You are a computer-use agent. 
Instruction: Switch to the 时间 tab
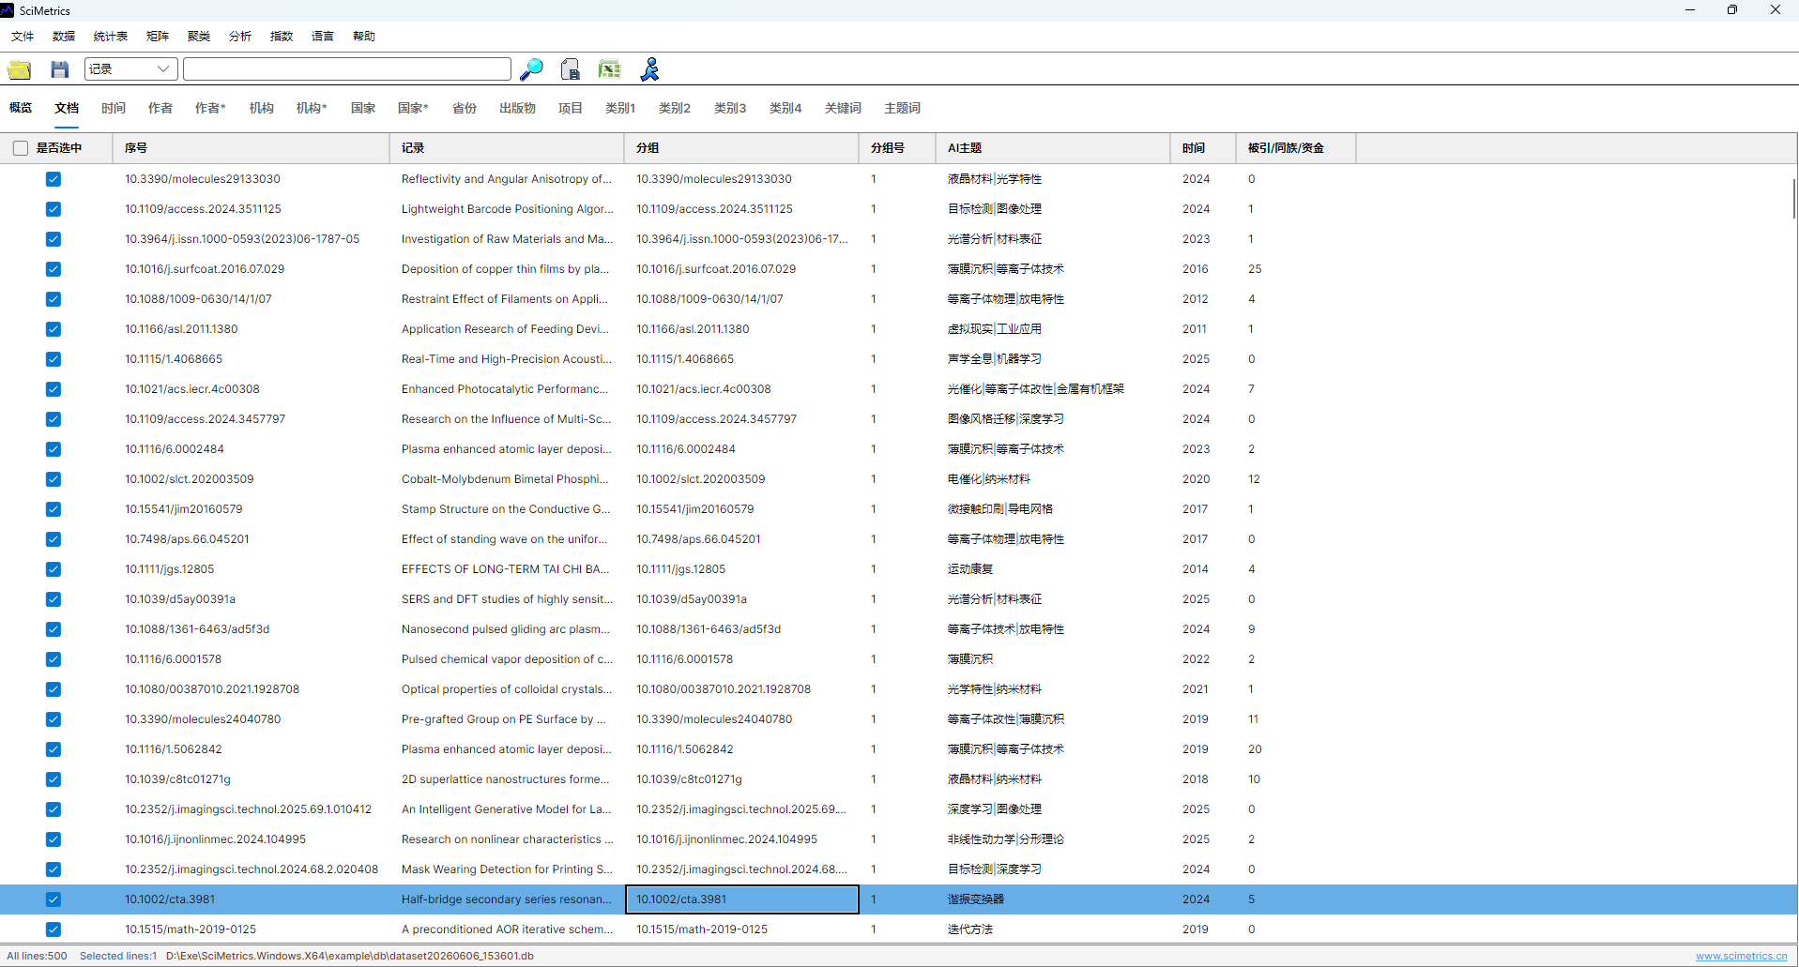point(114,108)
